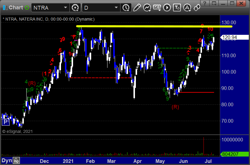Click the 10000000 volume axis label
The width and height of the screenshot is (250, 165).
[232, 140]
